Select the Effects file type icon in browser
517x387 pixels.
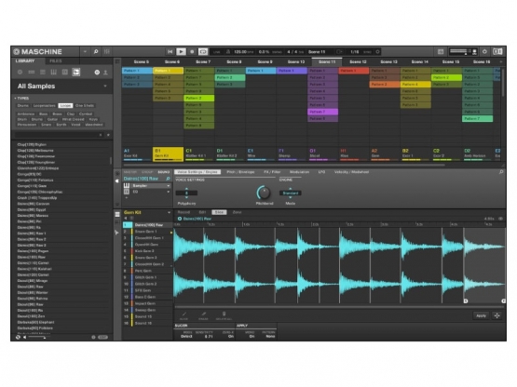65,73
